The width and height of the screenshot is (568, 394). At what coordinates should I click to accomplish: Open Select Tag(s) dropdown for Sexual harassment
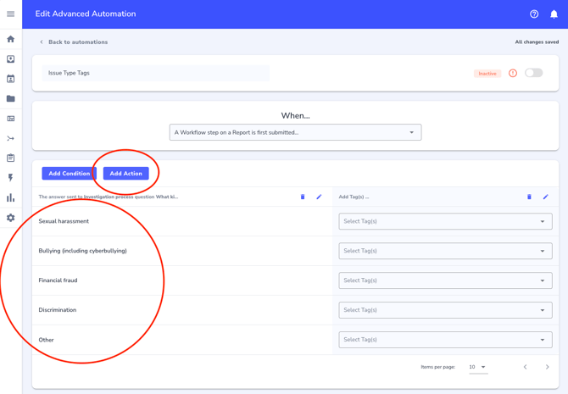pos(445,221)
